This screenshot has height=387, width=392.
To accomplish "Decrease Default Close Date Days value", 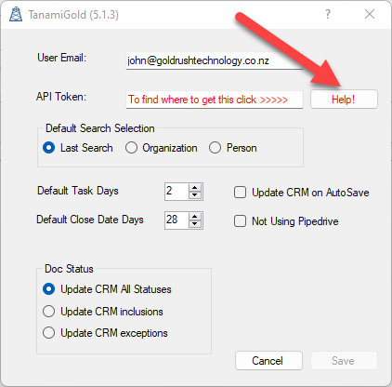I will coord(195,224).
